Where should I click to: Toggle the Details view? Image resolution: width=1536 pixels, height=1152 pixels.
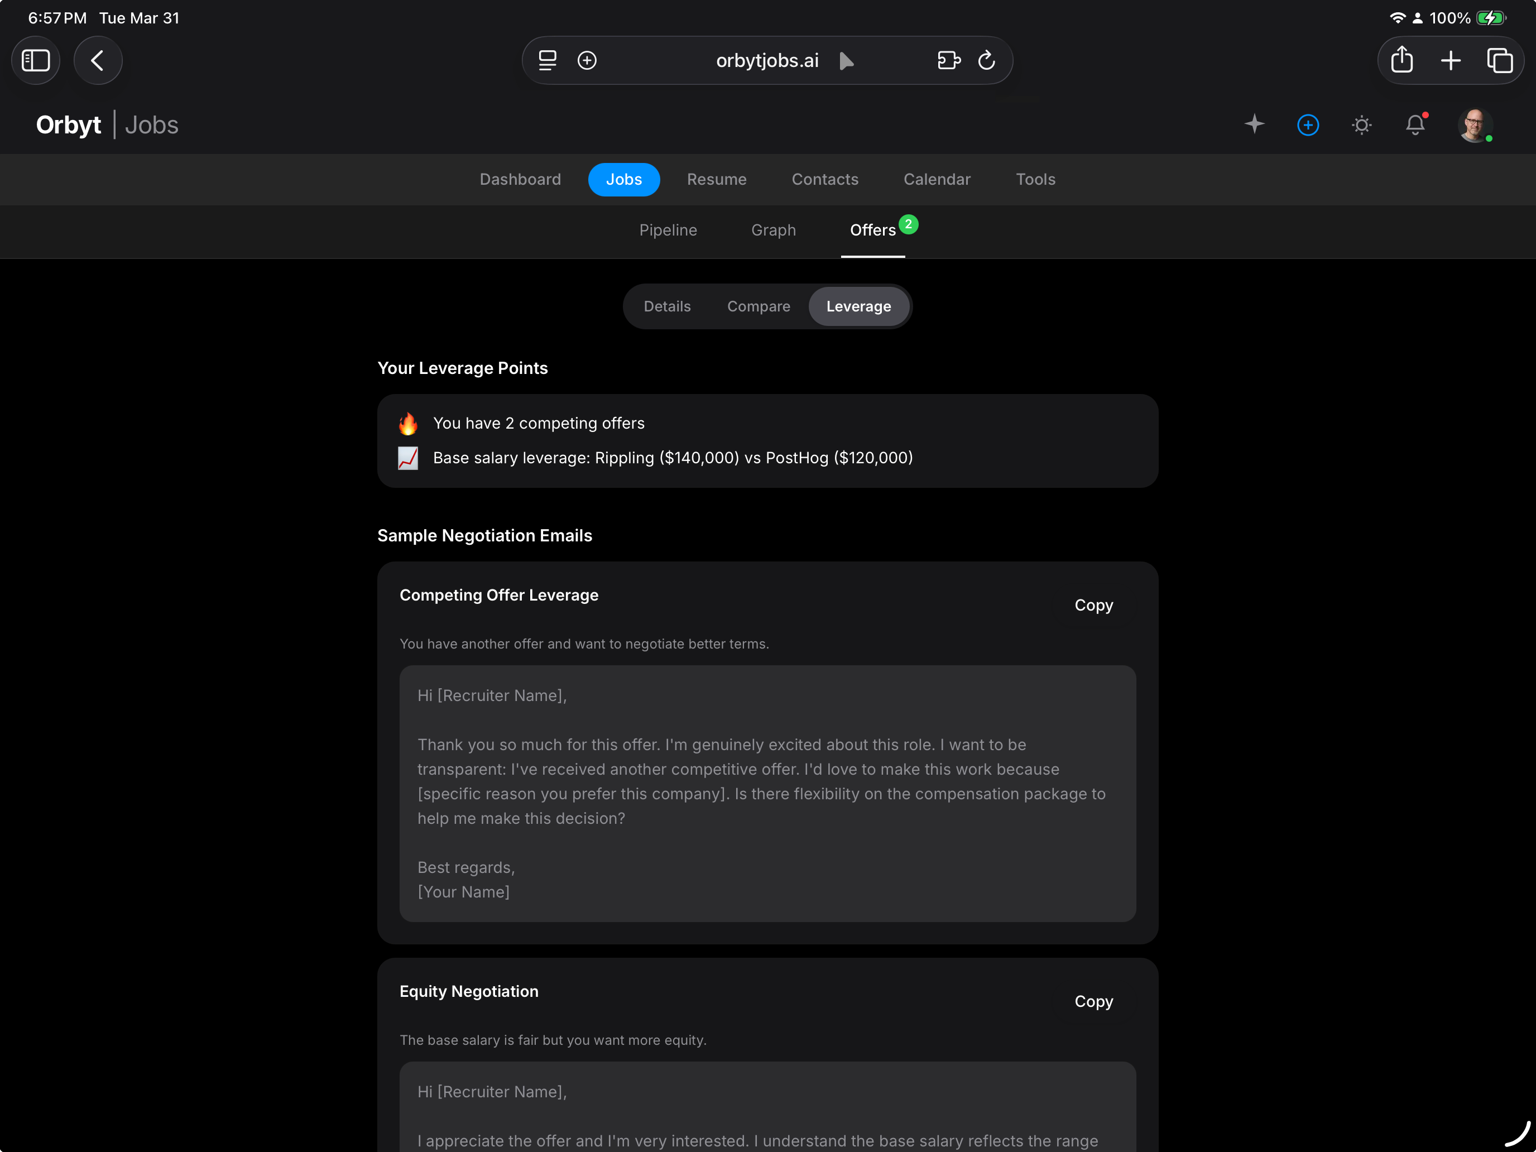pyautogui.click(x=666, y=306)
